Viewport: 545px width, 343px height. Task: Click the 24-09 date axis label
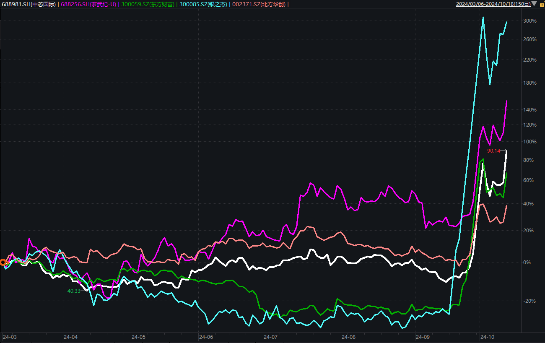tap(422, 337)
